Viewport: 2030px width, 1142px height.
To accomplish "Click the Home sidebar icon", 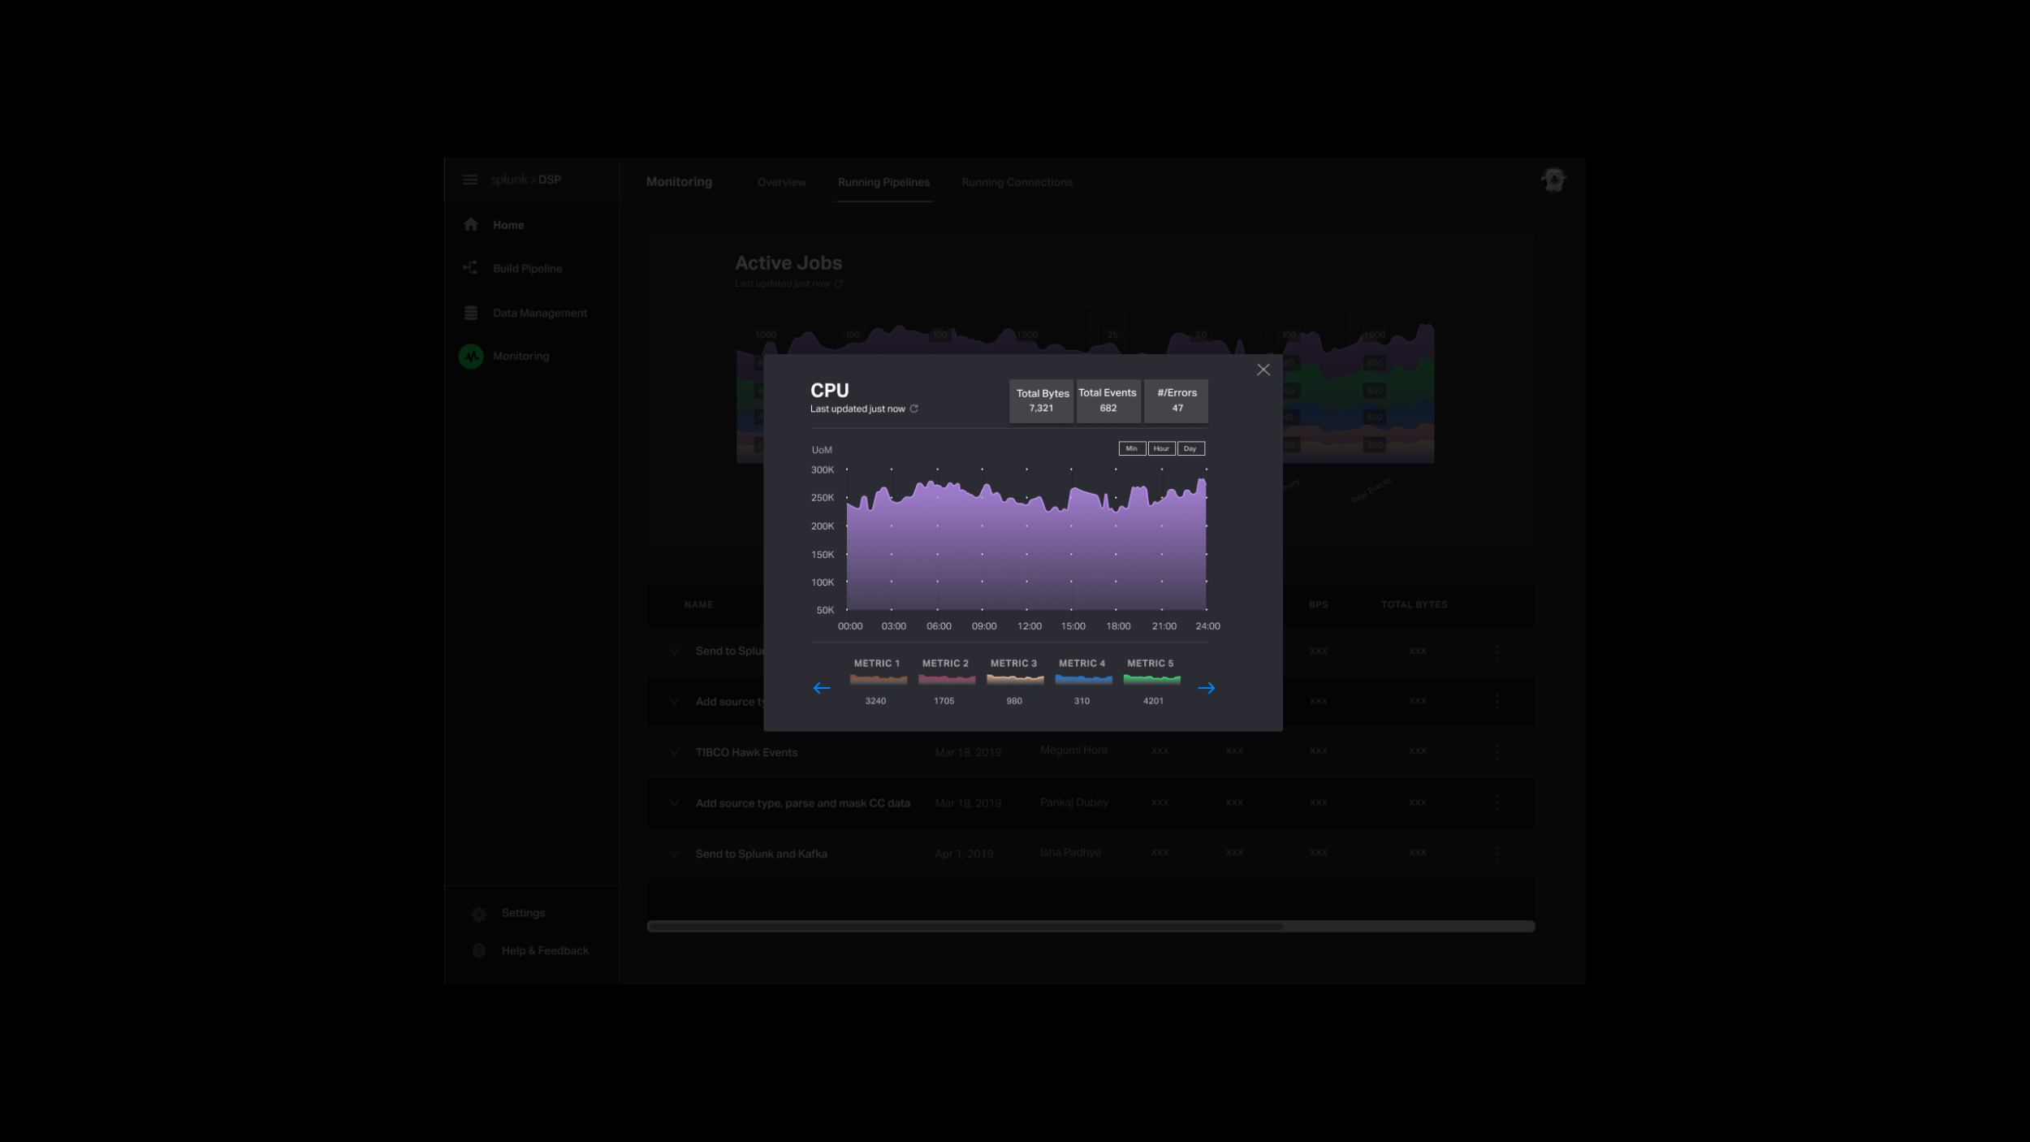I will point(471,225).
